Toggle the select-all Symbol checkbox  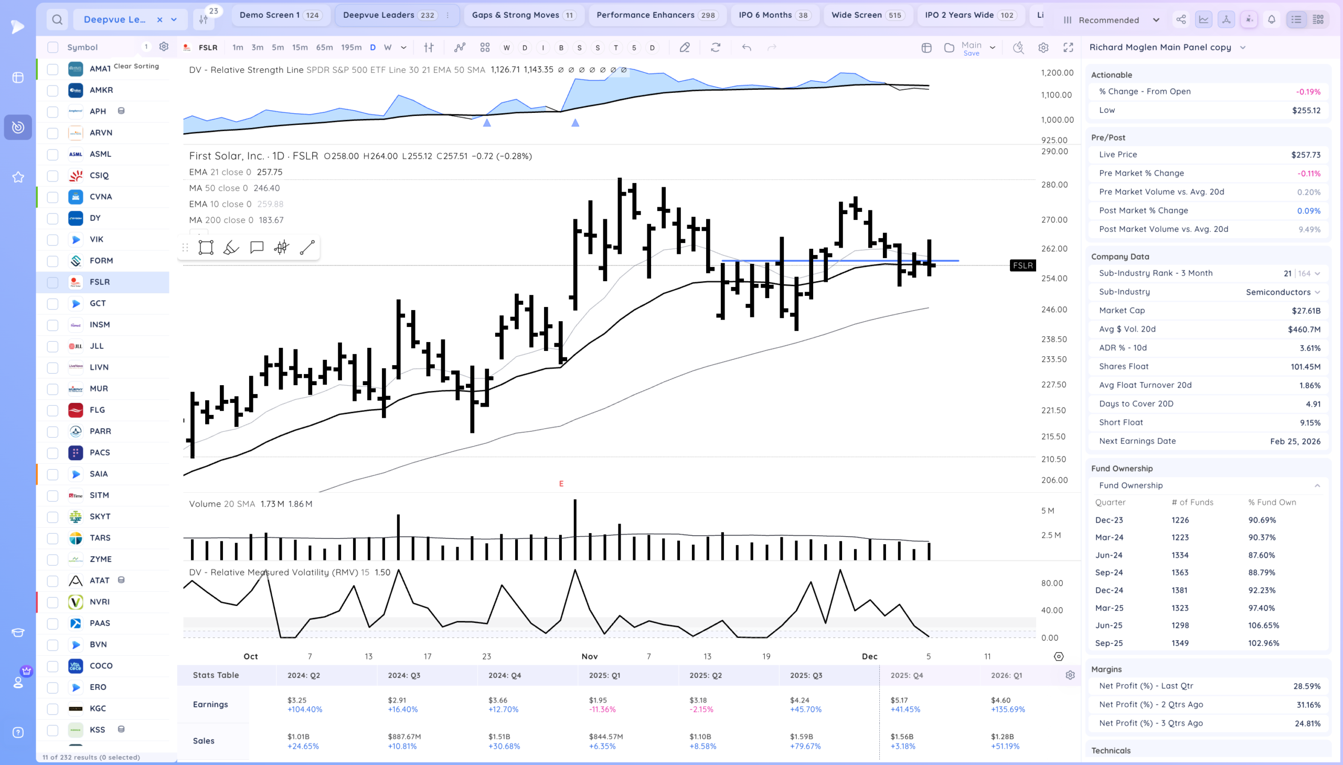[x=52, y=47]
